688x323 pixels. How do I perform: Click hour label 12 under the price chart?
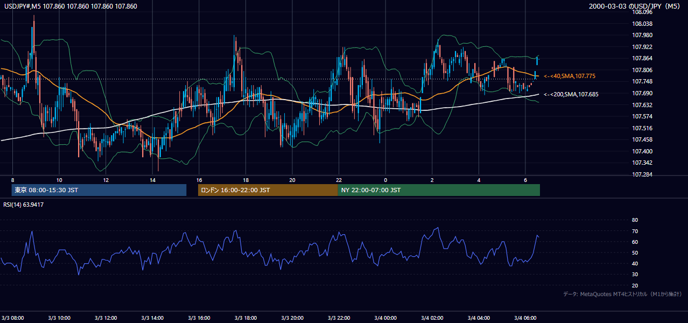point(106,180)
